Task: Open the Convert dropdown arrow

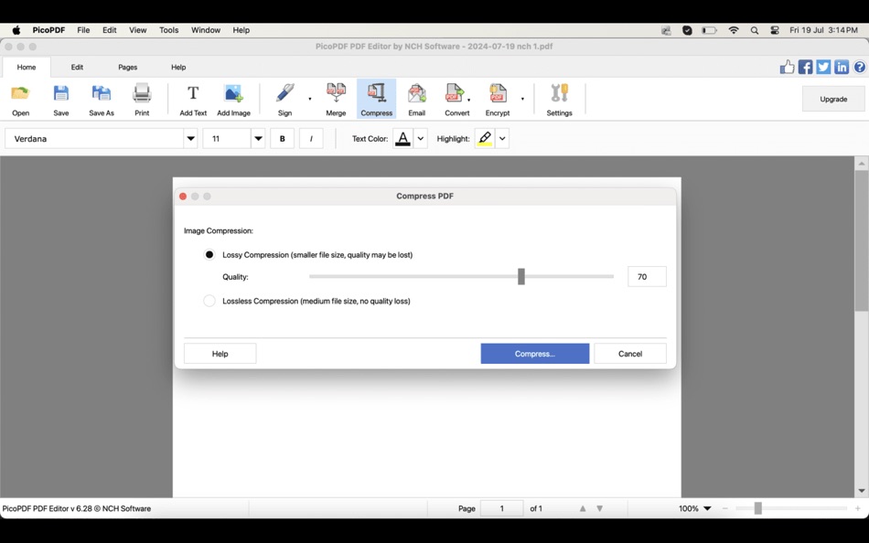Action: tap(469, 100)
